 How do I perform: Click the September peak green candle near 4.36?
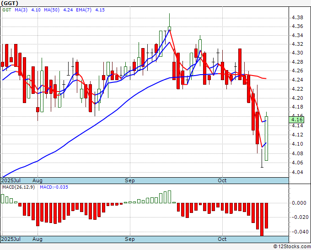coord(169,29)
